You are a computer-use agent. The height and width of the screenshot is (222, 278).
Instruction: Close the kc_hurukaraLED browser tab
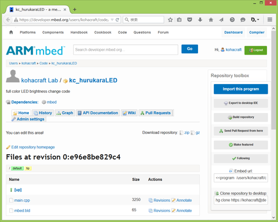tap(65, 9)
